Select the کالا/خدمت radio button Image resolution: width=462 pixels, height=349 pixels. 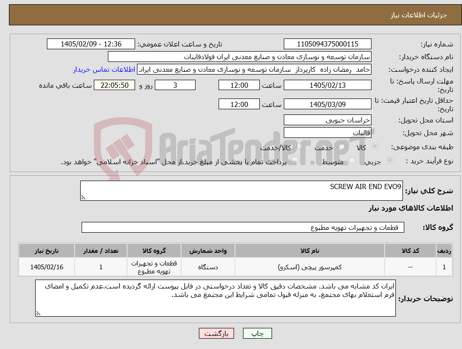point(300,146)
